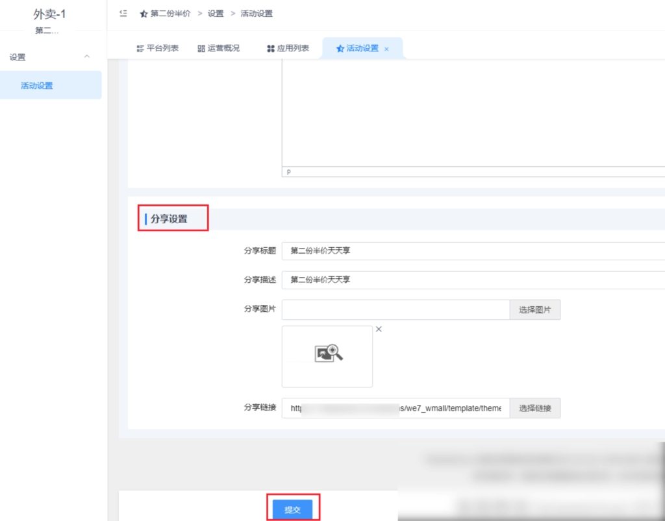This screenshot has height=521, width=665.
Task: Click the 分享链接 URL field
Action: 390,408
